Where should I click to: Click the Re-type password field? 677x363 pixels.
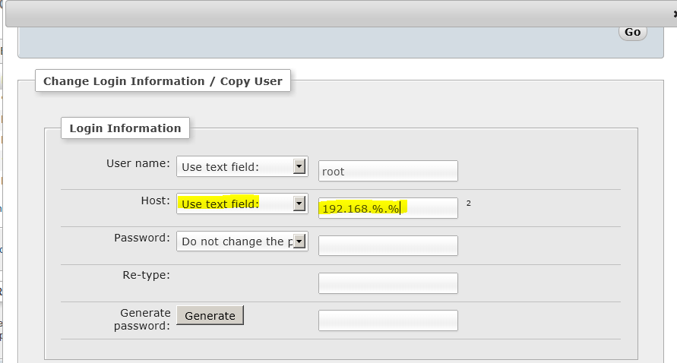point(388,283)
